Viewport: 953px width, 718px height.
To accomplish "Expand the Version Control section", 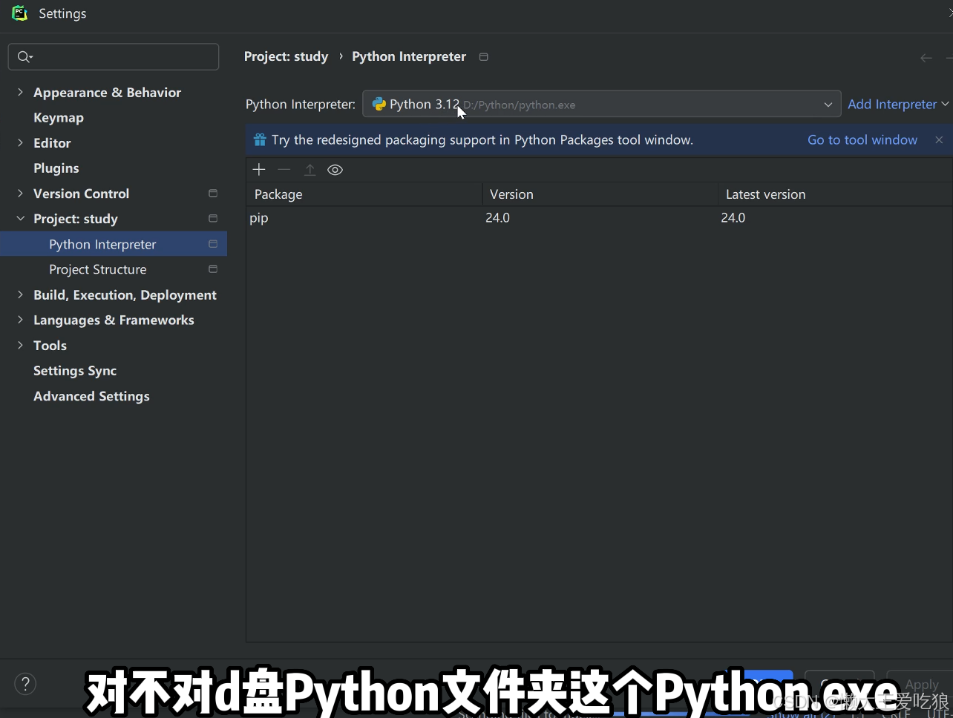I will point(20,193).
